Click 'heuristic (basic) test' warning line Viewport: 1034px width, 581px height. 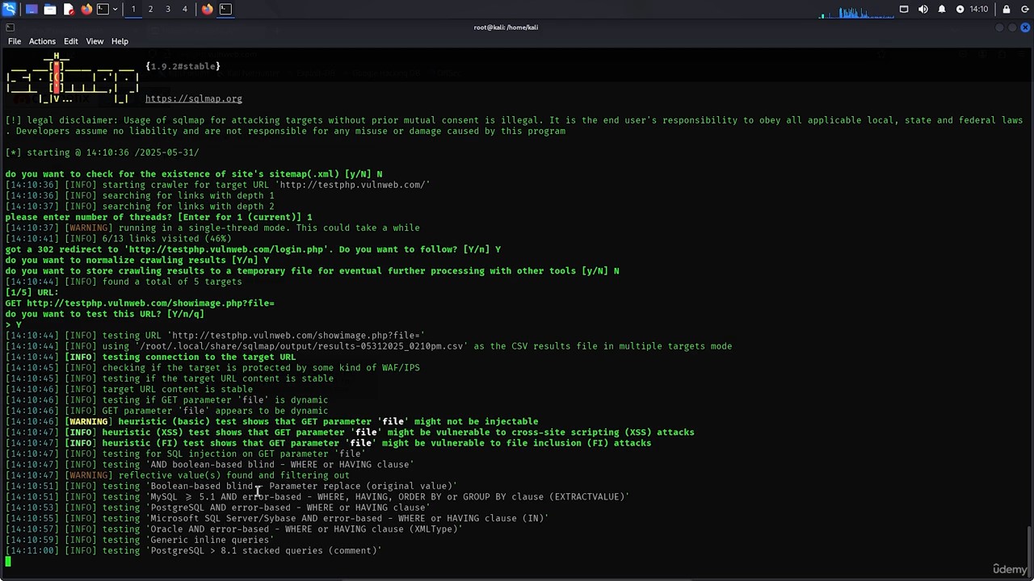(271, 421)
